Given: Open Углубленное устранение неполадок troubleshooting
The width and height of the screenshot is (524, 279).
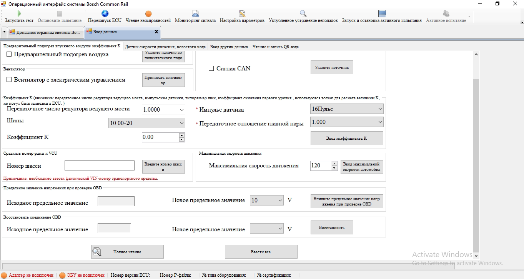Looking at the screenshot, I should [x=303, y=17].
